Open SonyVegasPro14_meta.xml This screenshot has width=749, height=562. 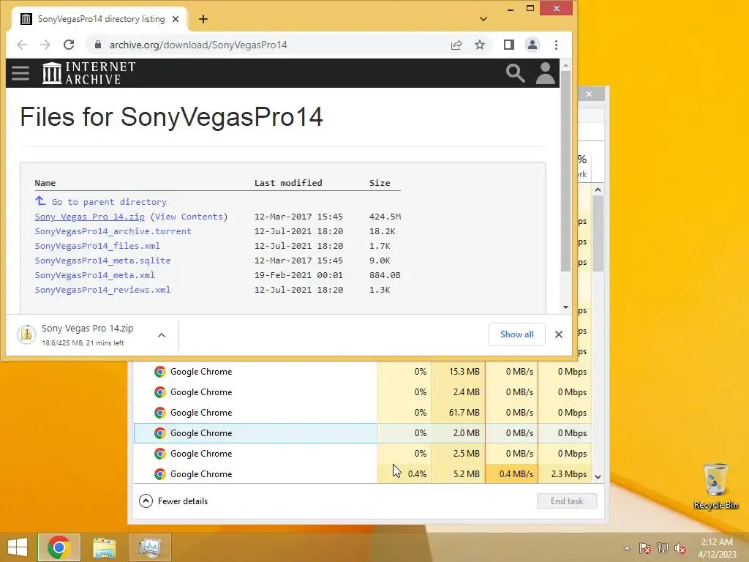pyautogui.click(x=94, y=275)
